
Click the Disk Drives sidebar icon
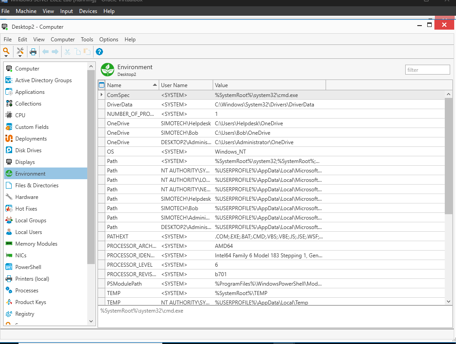(x=9, y=150)
